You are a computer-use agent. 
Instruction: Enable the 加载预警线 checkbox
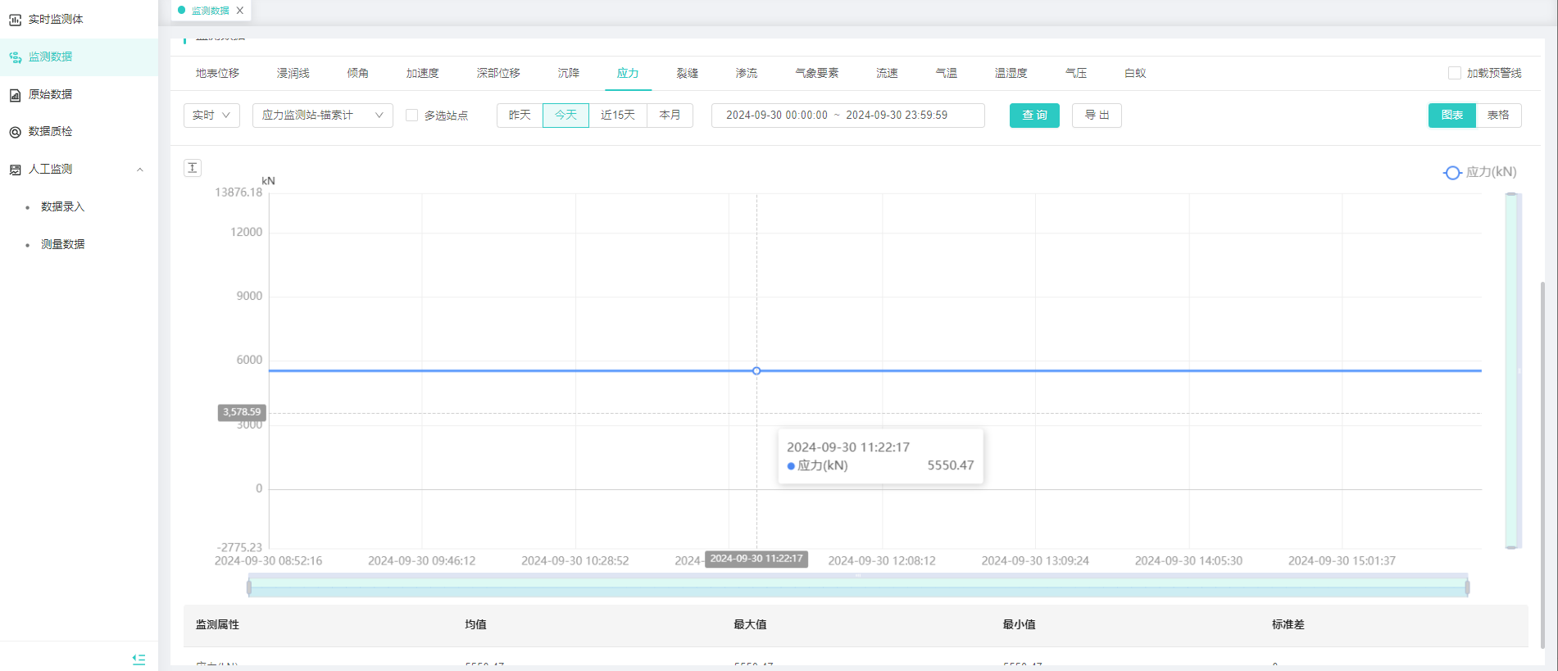click(1455, 73)
